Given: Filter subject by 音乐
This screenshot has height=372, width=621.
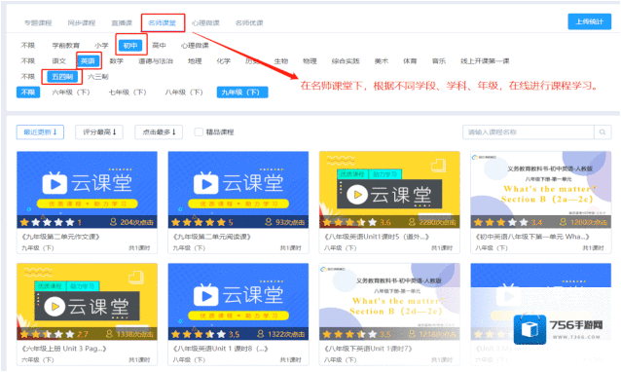Looking at the screenshot, I should tap(439, 61).
